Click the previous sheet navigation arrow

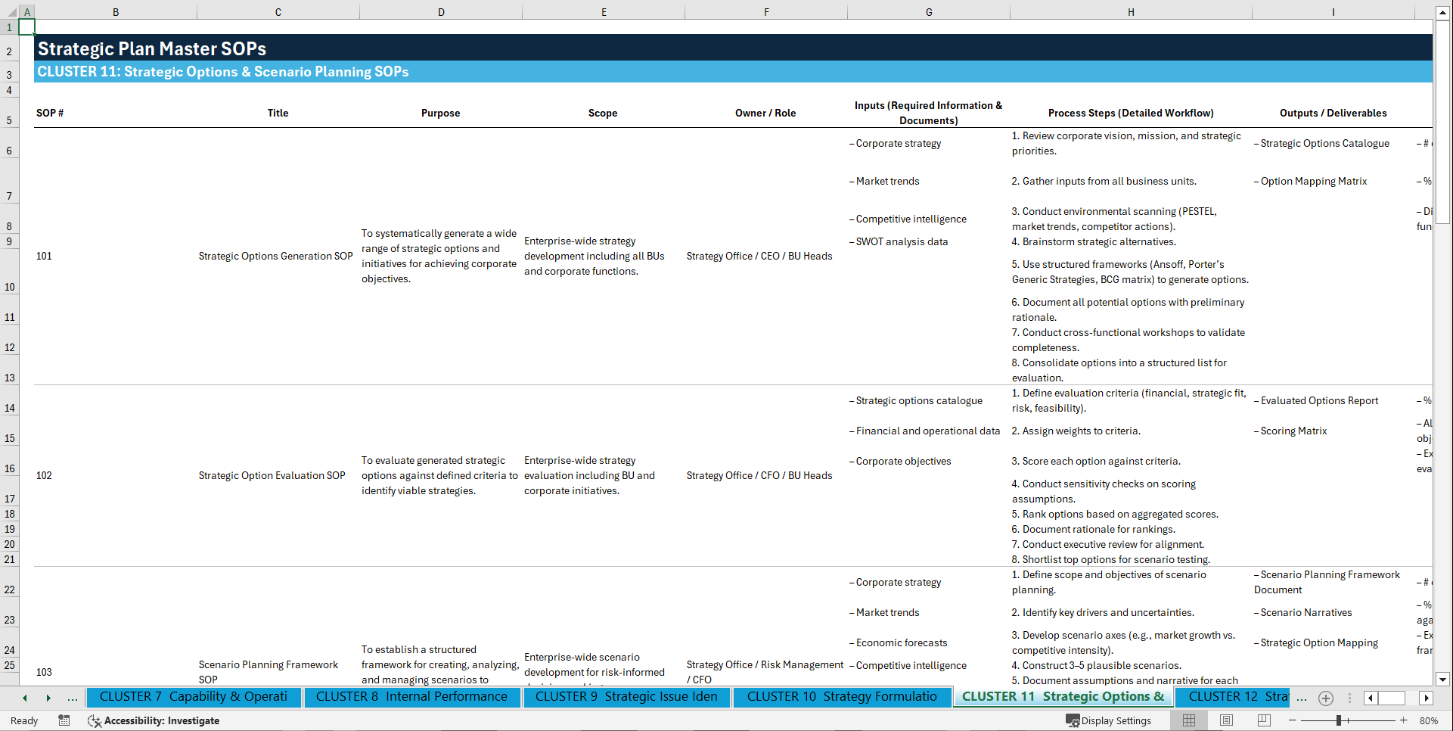pos(23,698)
